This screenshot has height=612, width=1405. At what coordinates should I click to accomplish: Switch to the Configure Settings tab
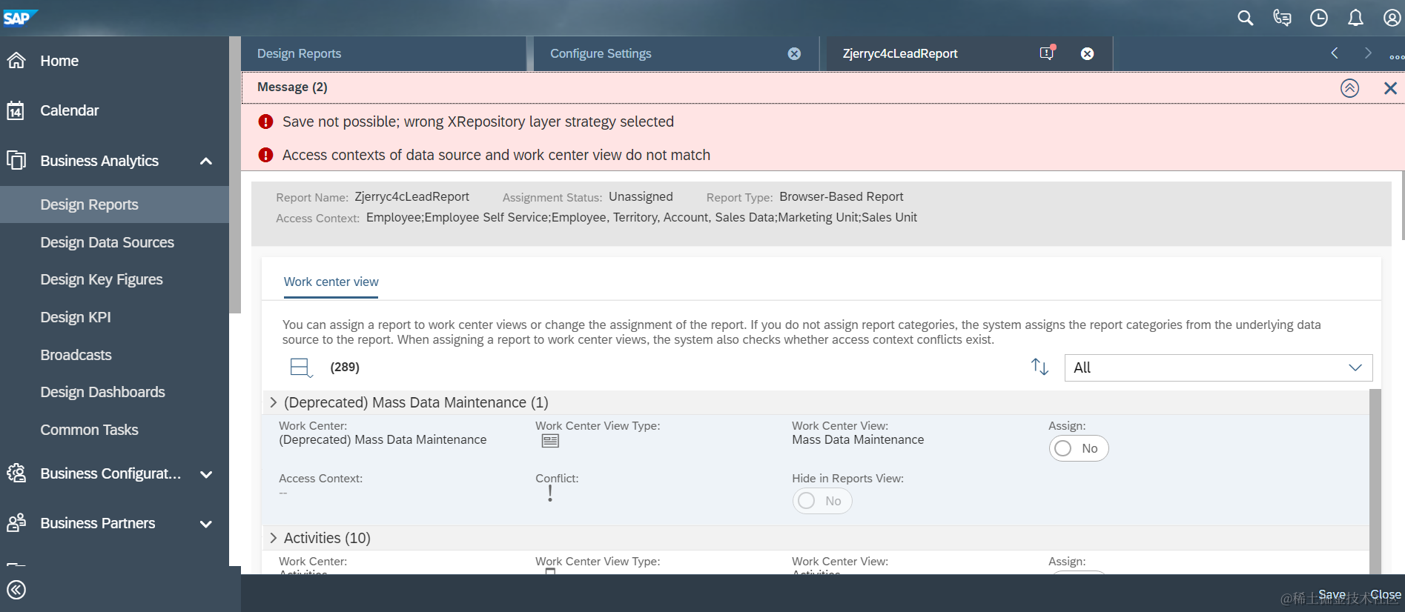pyautogui.click(x=676, y=53)
